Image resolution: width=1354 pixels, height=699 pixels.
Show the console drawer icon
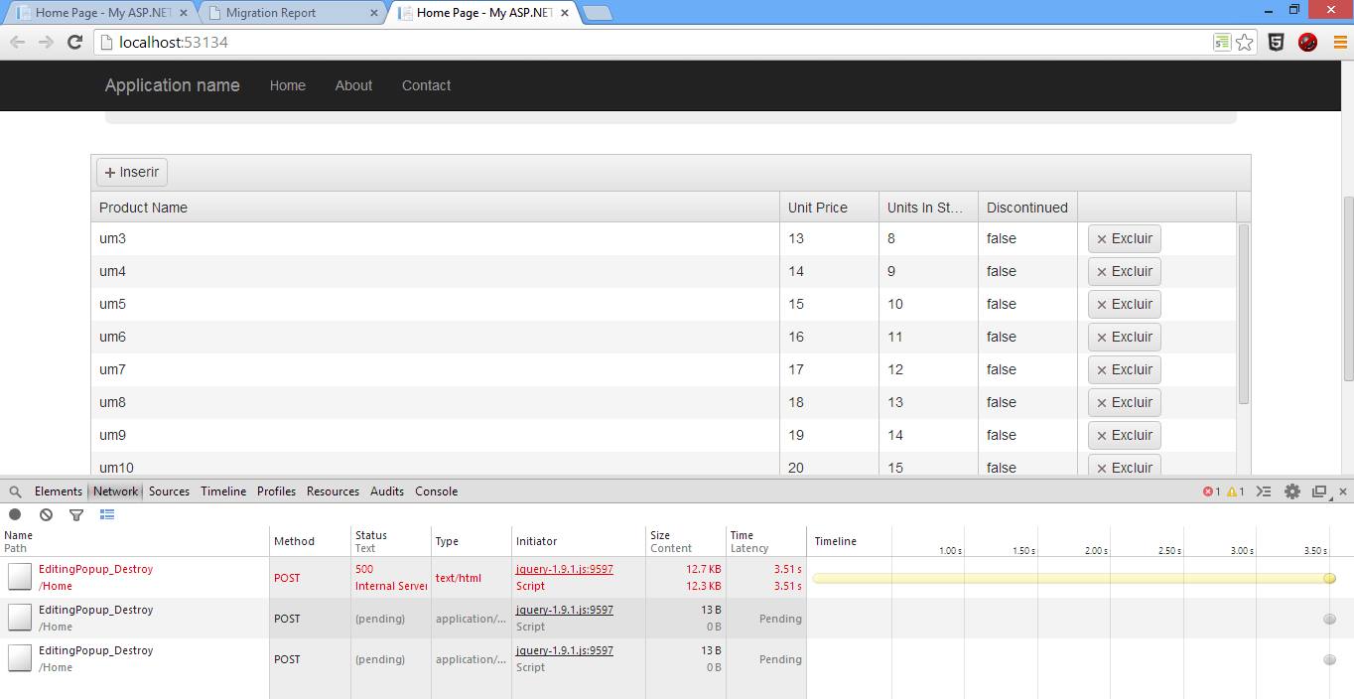tap(1264, 491)
